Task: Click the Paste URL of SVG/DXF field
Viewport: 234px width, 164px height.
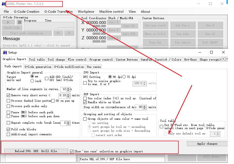Action: pyautogui.click(x=122, y=159)
